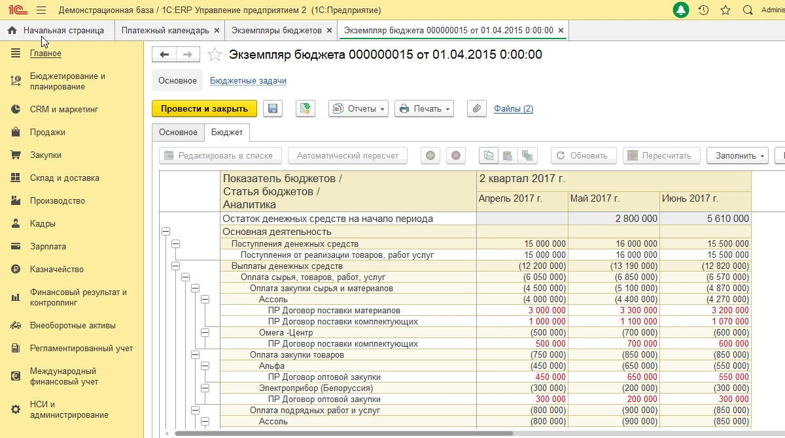Add document to favorites with the star outline
The height and width of the screenshot is (438, 785).
215,55
